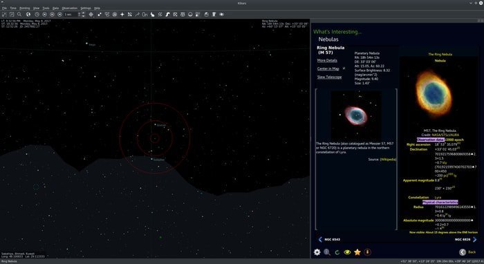Open the Data menu
The image size is (484, 264).
click(55, 8)
